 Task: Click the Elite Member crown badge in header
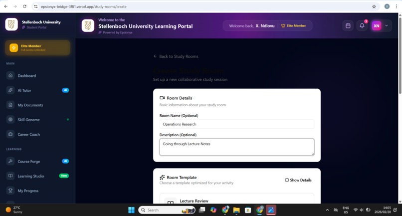pos(294,25)
